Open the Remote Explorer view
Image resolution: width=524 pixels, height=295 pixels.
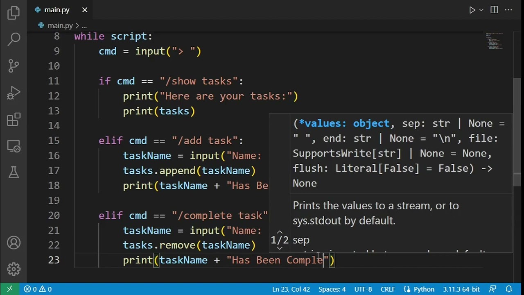point(14,146)
